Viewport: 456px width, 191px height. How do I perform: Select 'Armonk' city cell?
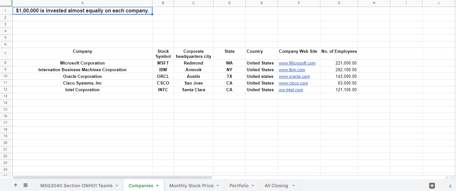click(x=193, y=70)
